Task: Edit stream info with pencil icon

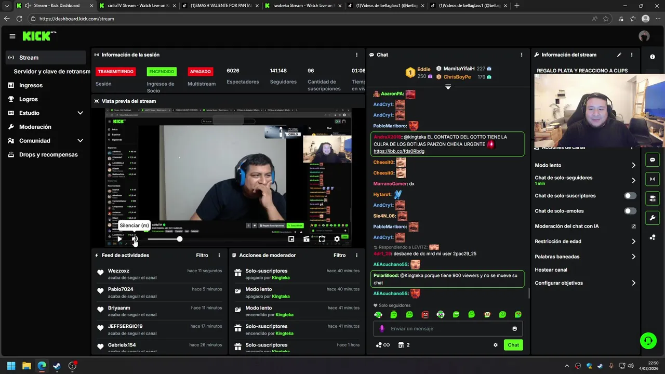Action: 619,55
